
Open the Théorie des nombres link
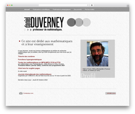(26, 57)
